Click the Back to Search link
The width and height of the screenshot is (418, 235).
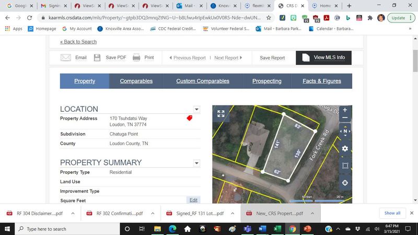[x=78, y=42]
